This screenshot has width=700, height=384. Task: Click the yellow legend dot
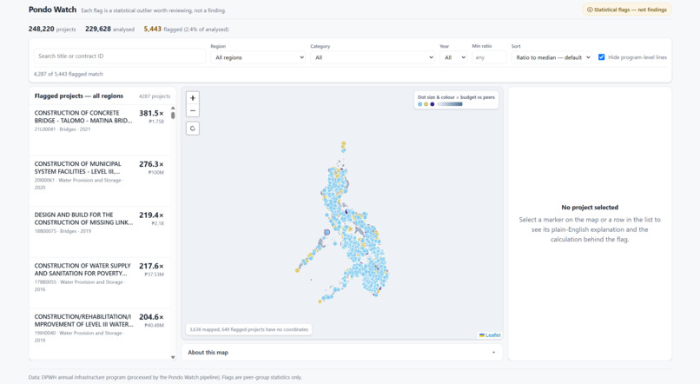pyautogui.click(x=426, y=104)
